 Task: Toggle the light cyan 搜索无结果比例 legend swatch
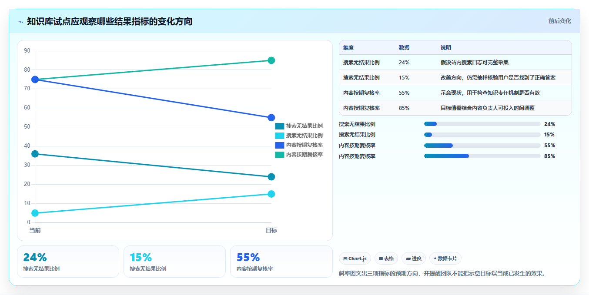pyautogui.click(x=279, y=136)
